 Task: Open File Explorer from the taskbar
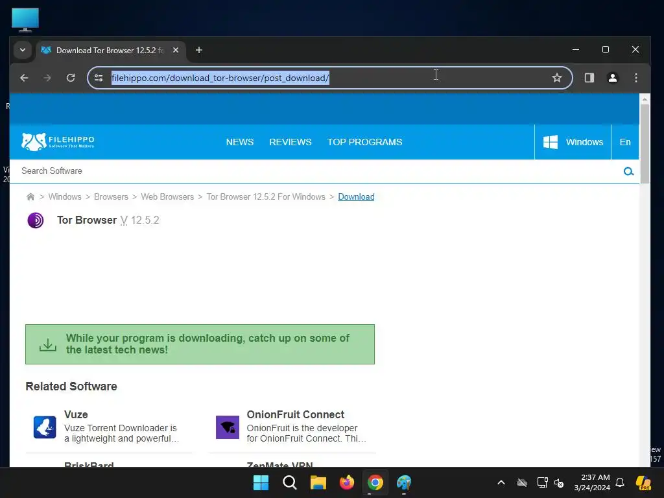click(x=318, y=482)
